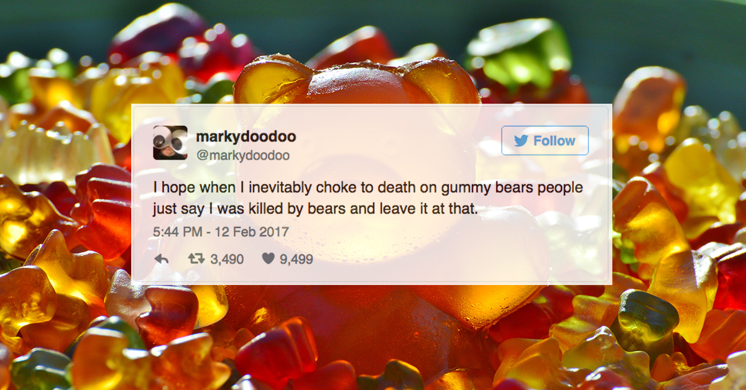Click the bold markydoodoo display name
The width and height of the screenshot is (746, 390).
click(246, 136)
